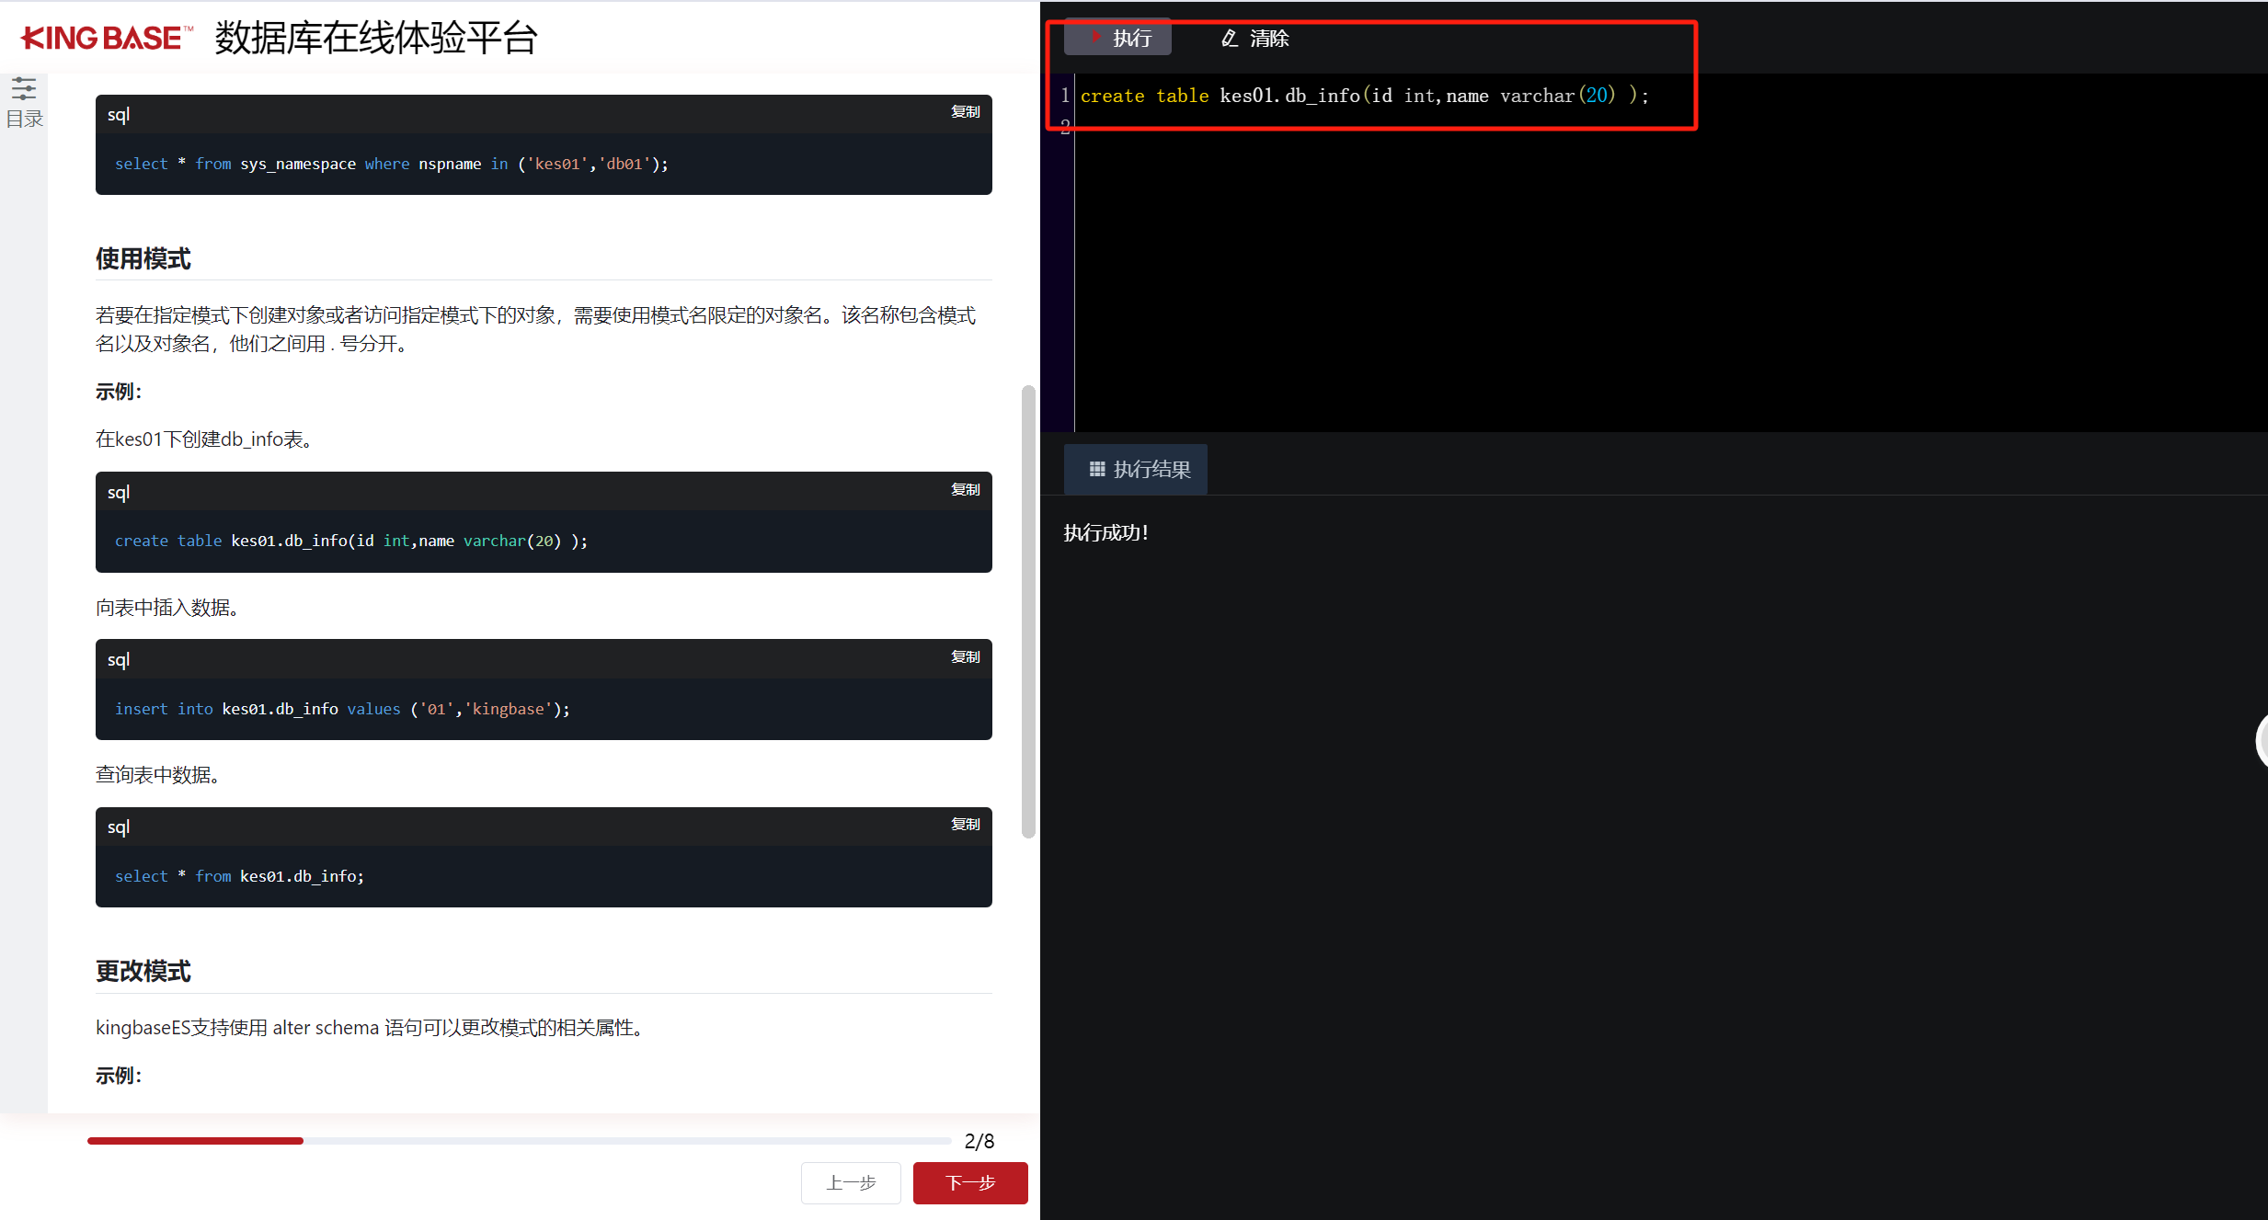This screenshot has width=2268, height=1220.
Task: Copy the insert into kes01.db_info snippet
Action: (x=965, y=656)
